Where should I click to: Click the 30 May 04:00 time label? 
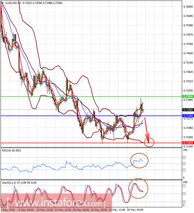135,210
